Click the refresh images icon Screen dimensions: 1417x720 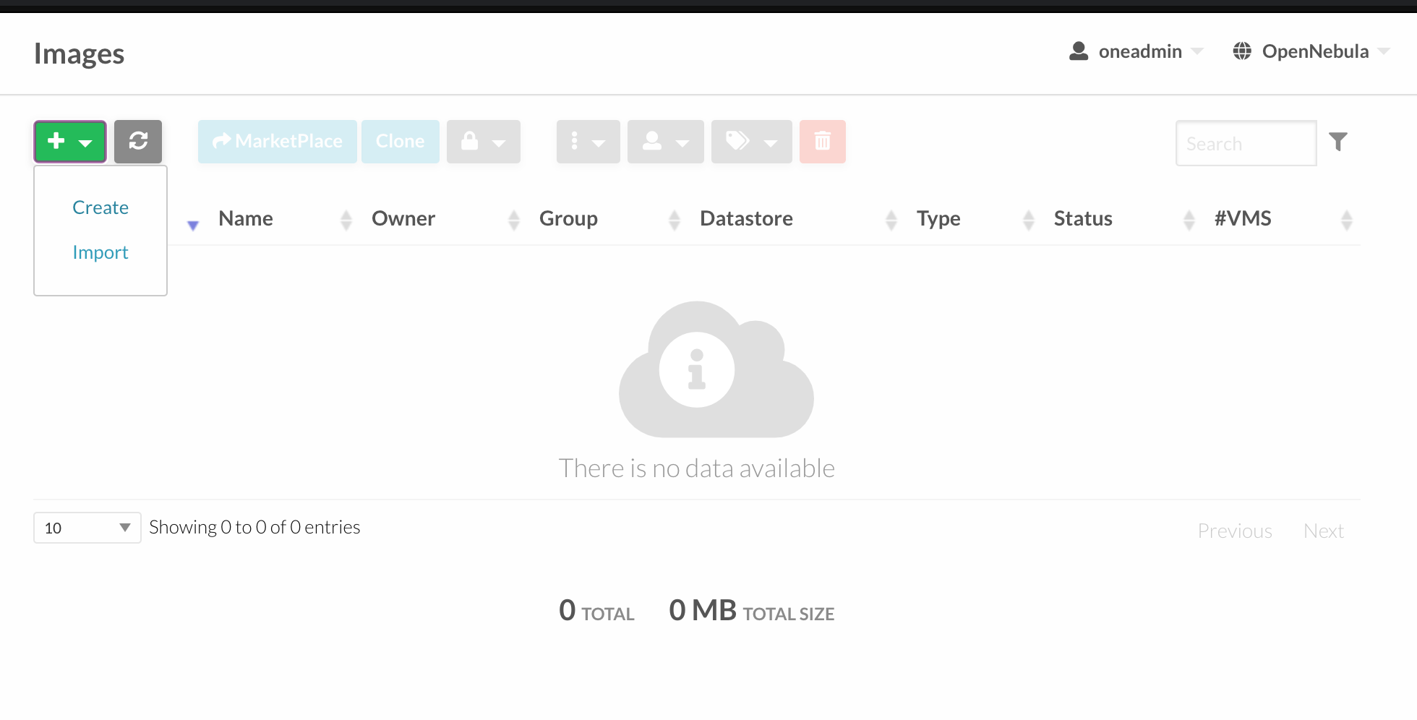[138, 142]
